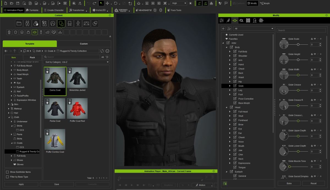Switch to Morph mode in toolbar

265,3
